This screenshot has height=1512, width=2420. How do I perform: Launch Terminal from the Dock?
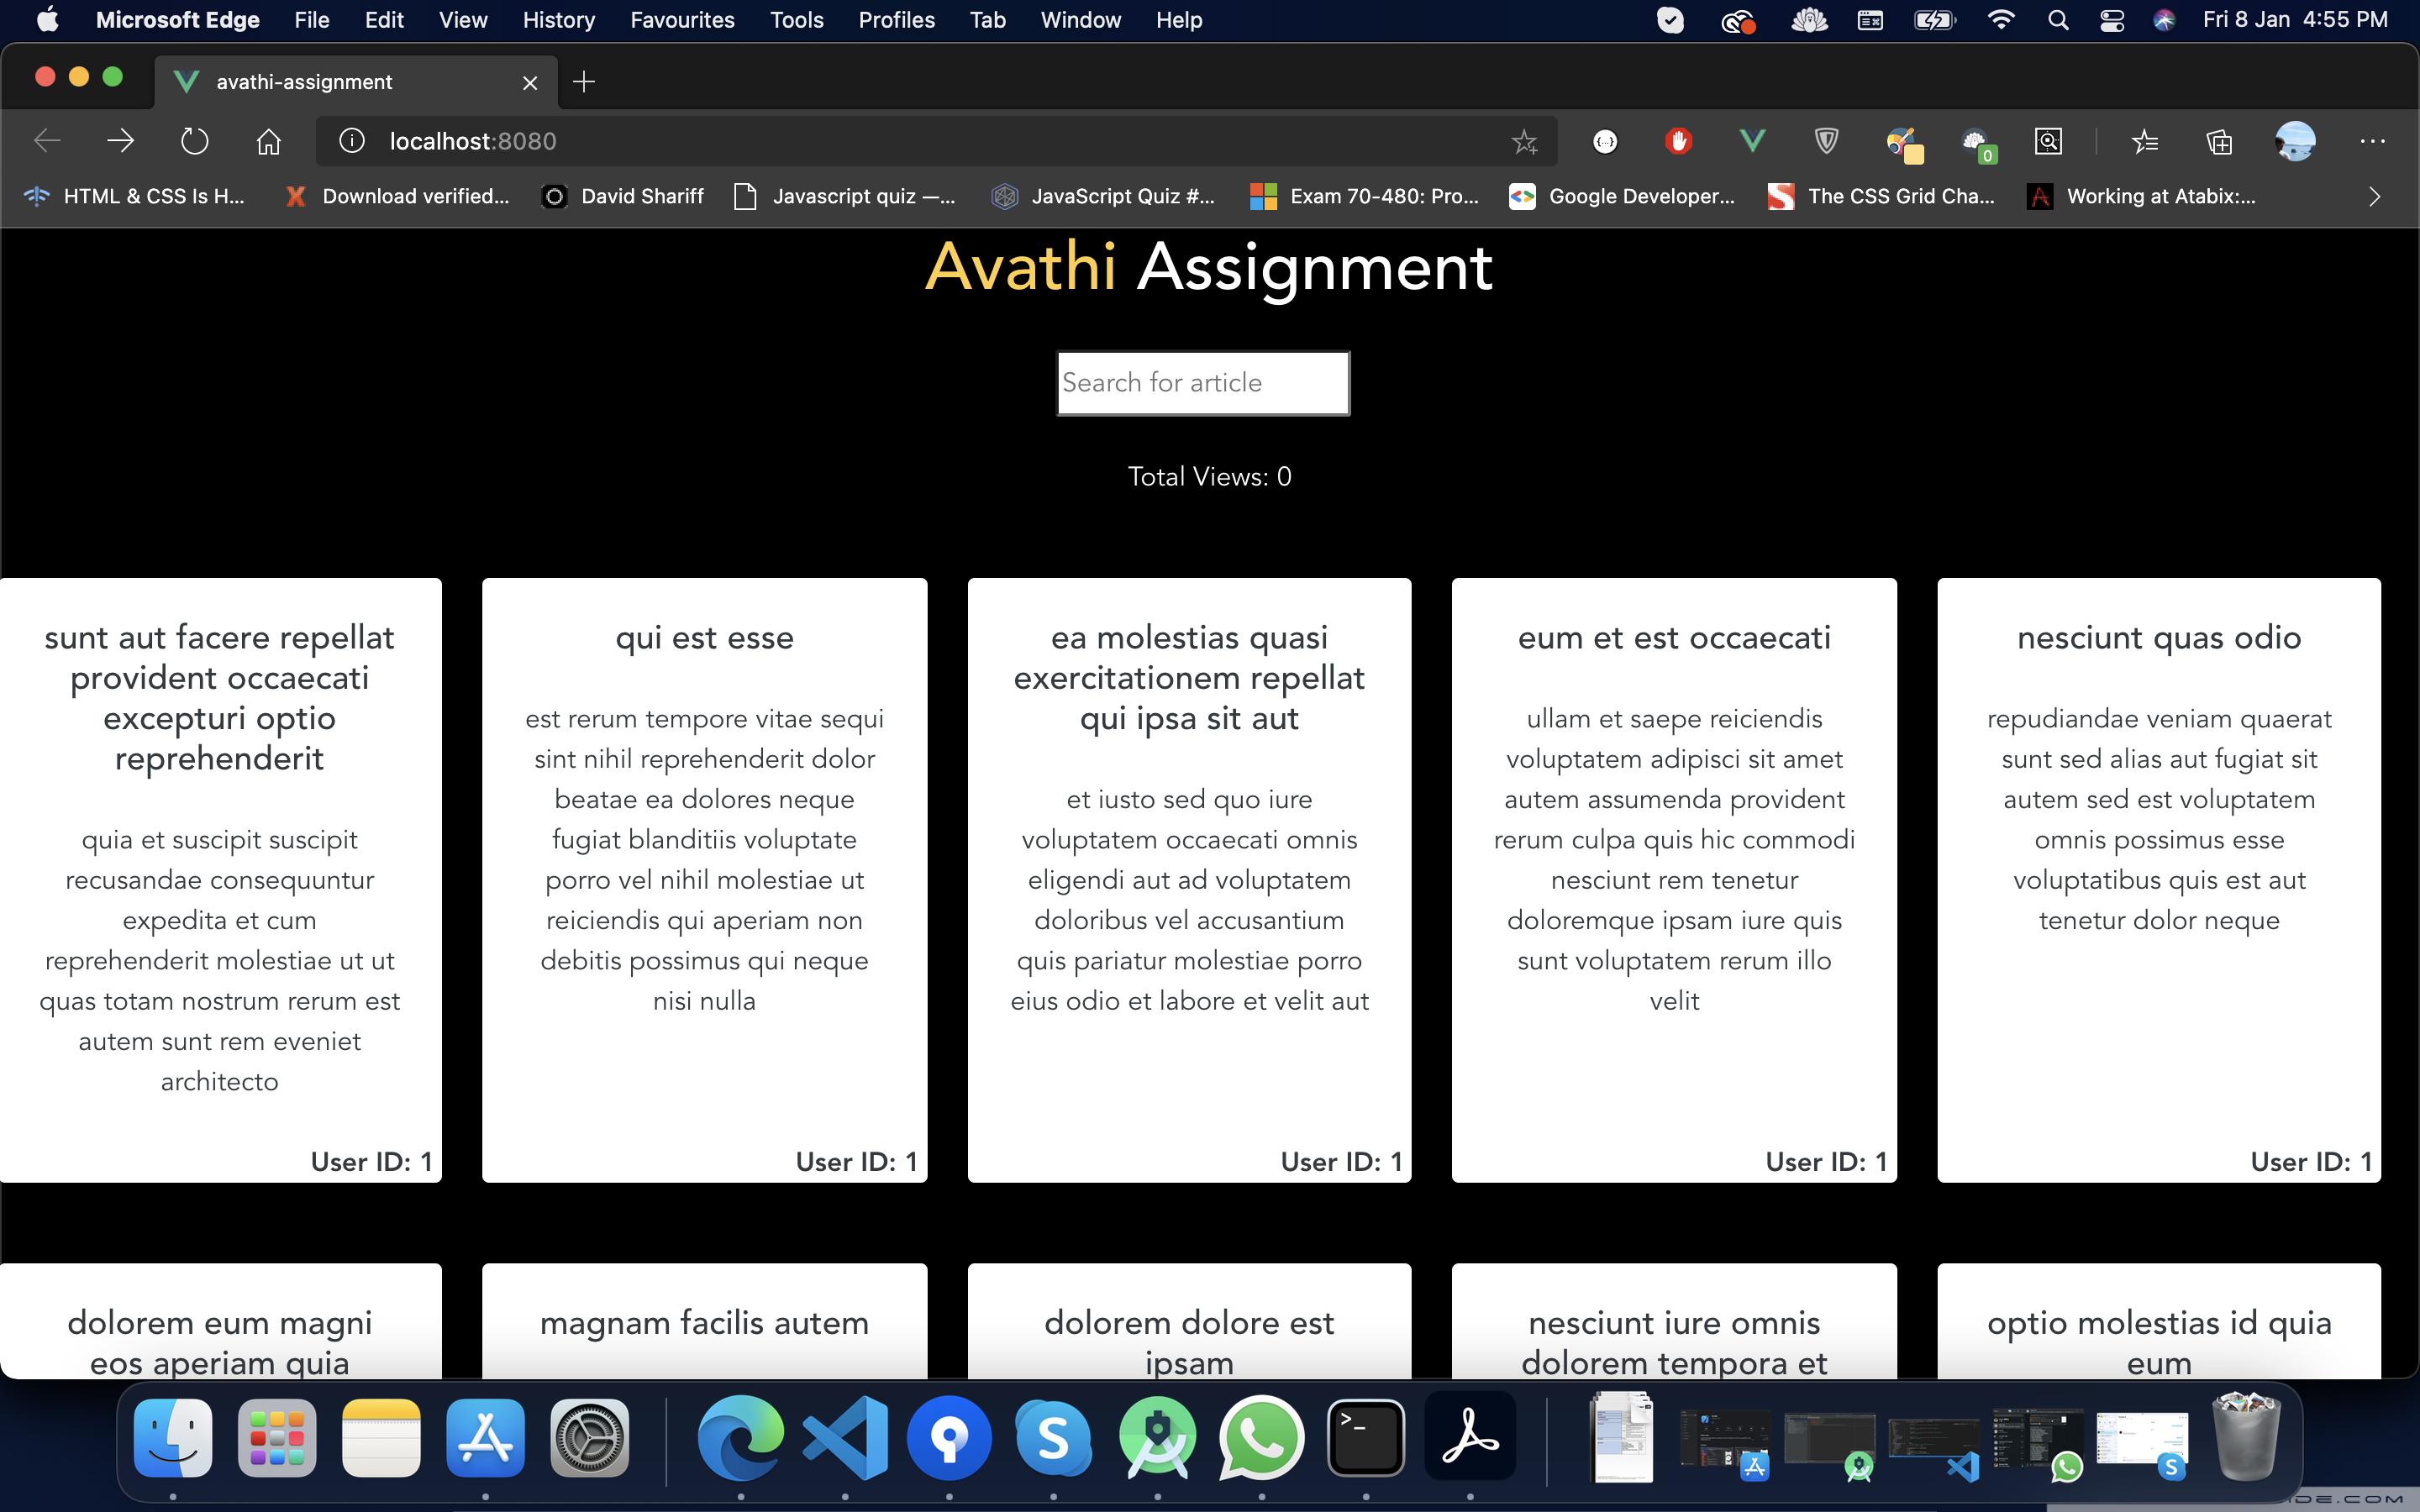click(1366, 1438)
